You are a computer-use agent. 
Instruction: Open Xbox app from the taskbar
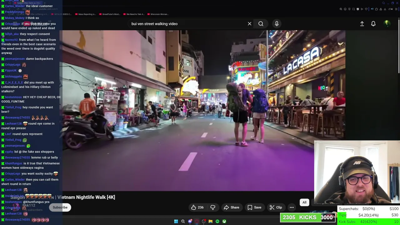pyautogui.click(x=224, y=221)
